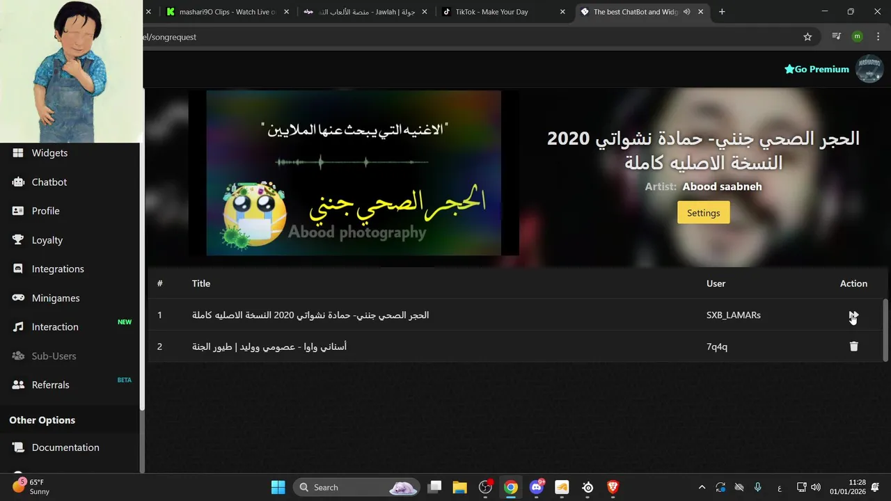Open the Chrome three-dot menu
Screen dimensions: 891x501
878,37
